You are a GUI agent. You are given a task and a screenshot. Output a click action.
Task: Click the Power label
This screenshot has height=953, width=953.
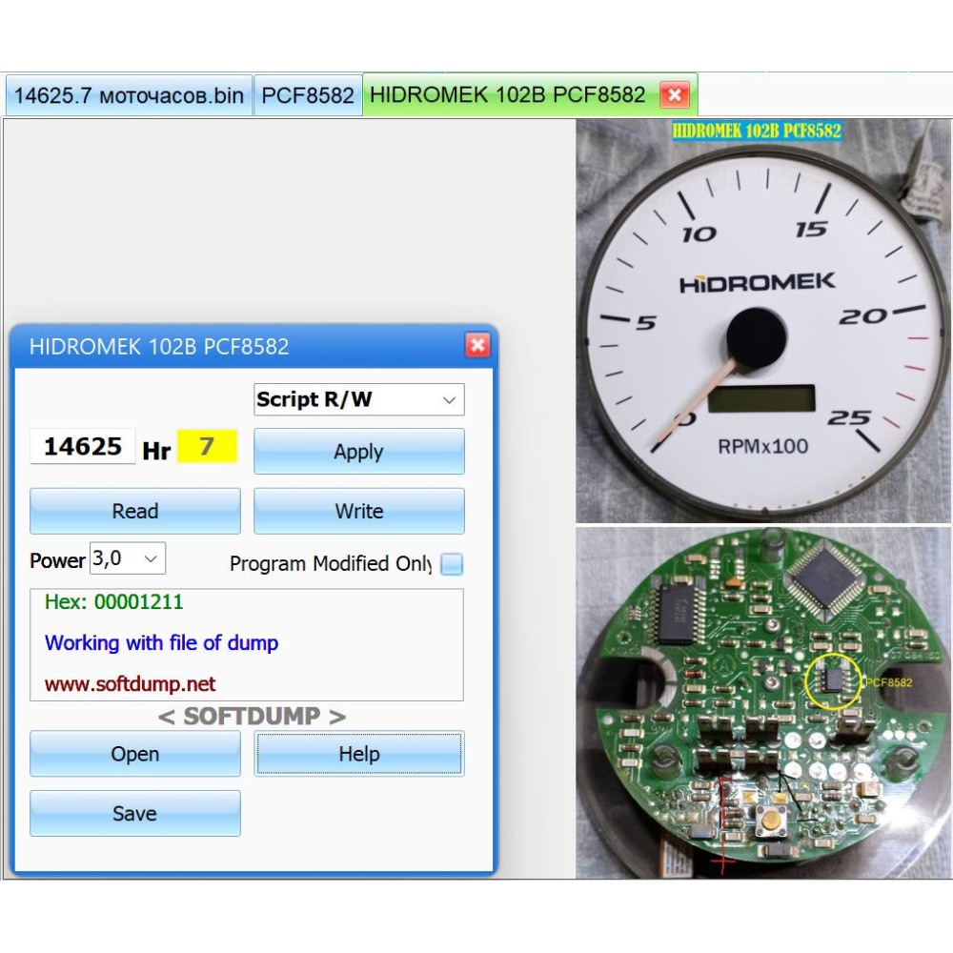click(58, 560)
